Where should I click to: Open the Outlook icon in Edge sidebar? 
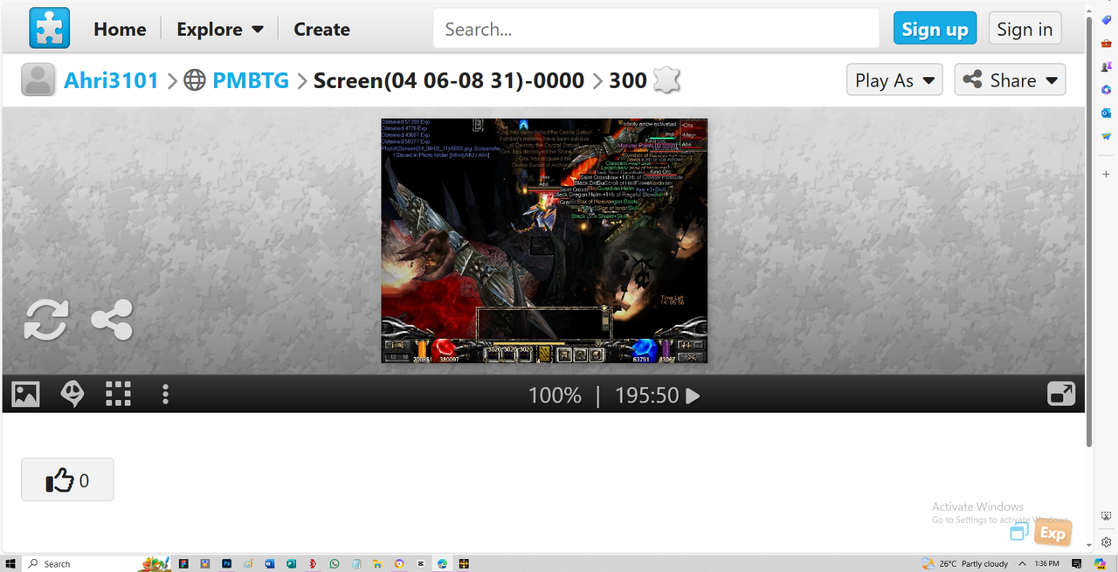click(1107, 113)
